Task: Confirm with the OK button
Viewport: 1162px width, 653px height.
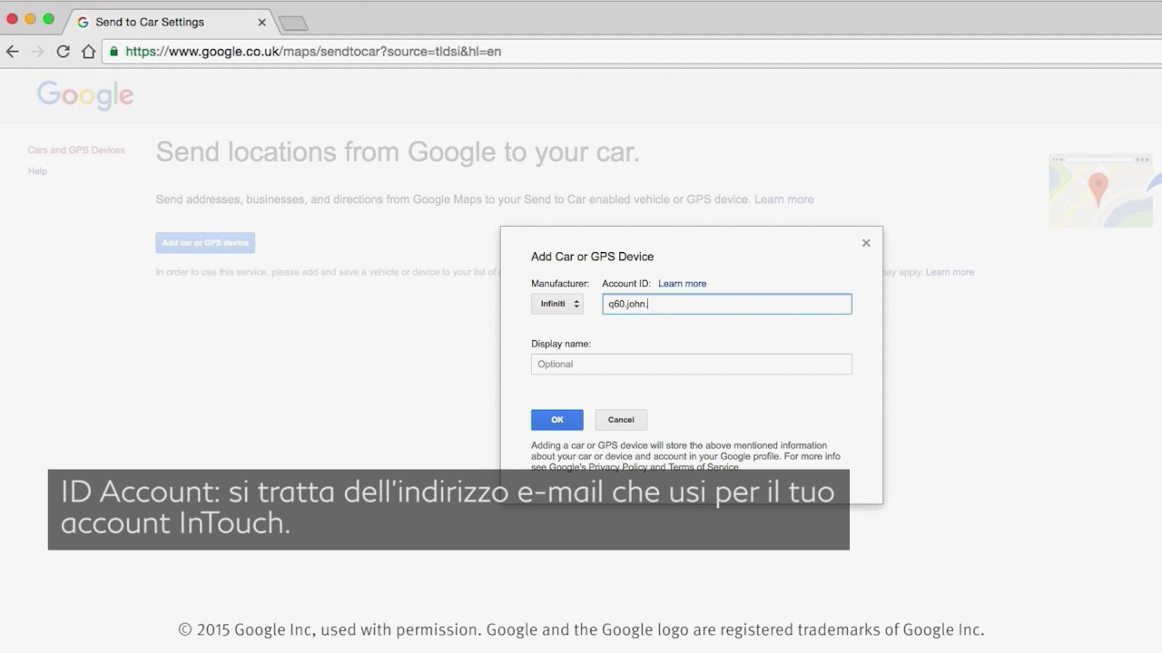Action: point(557,420)
